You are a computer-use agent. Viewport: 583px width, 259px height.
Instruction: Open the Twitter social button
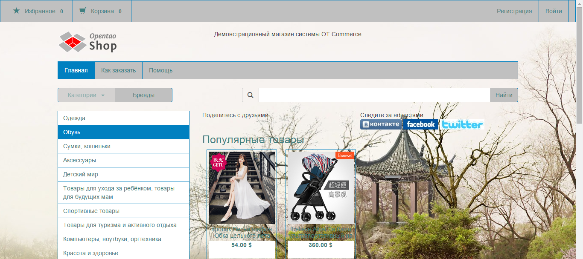click(462, 124)
